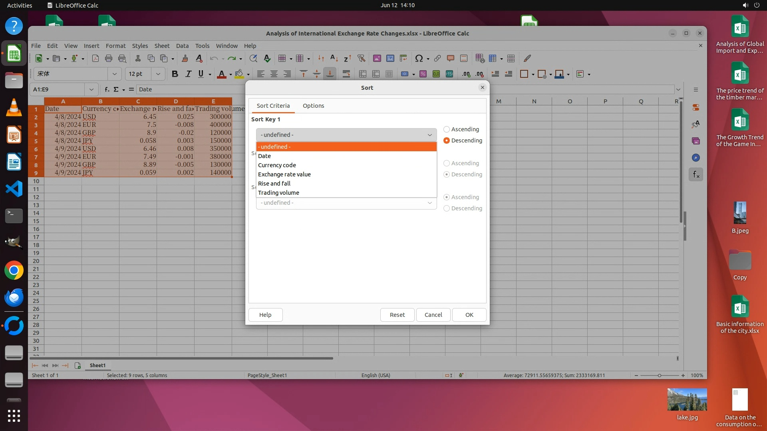767x431 pixels.
Task: Click the Bold formatting icon
Action: coord(175,74)
